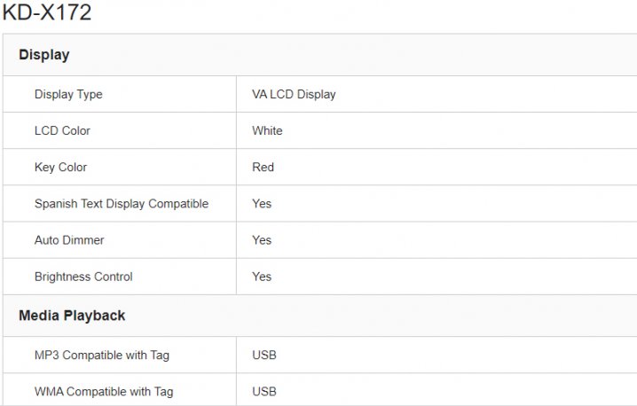Click USB value in the WMA row
Image resolution: width=637 pixels, height=406 pixels.
[264, 391]
